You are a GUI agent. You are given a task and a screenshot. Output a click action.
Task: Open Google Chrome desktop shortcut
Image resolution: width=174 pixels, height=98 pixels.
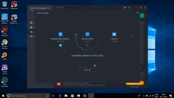5,44
